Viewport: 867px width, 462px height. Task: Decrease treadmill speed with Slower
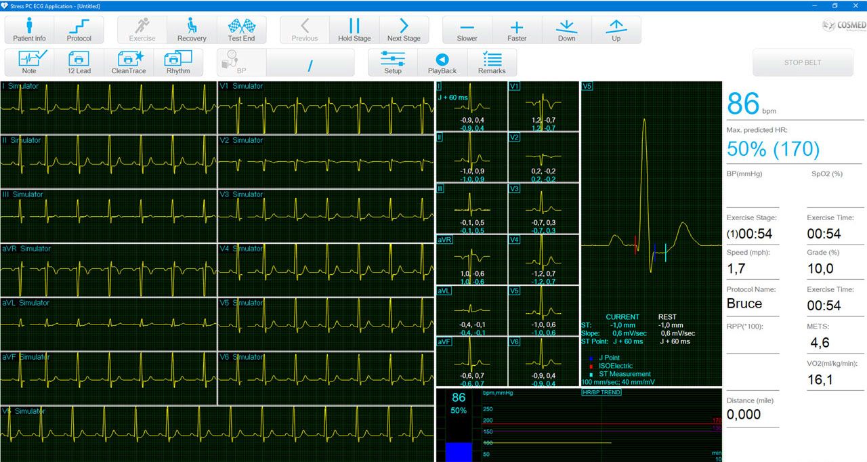coord(467,30)
